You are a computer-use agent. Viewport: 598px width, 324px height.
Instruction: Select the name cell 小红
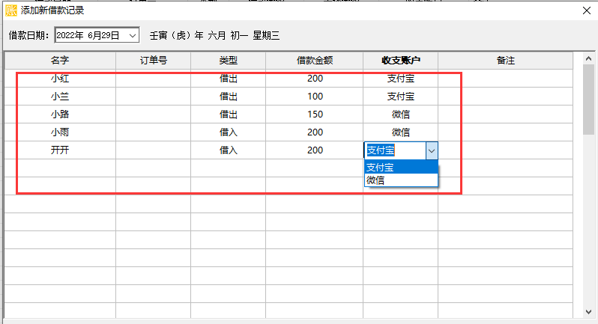(60, 79)
